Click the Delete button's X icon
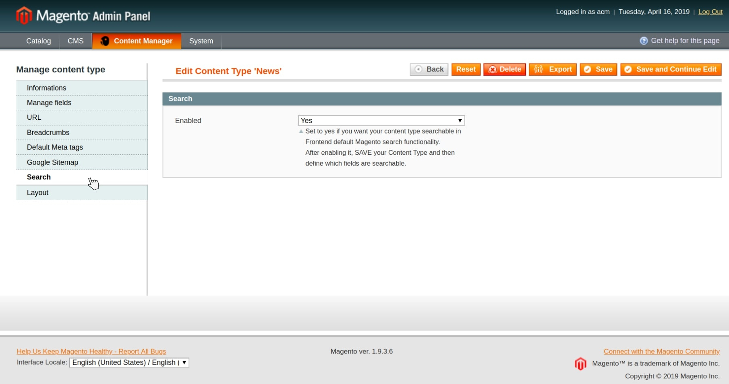This screenshot has width=729, height=384. pyautogui.click(x=492, y=70)
